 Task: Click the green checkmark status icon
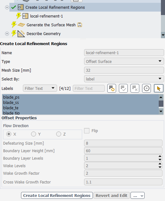(x=13, y=7)
